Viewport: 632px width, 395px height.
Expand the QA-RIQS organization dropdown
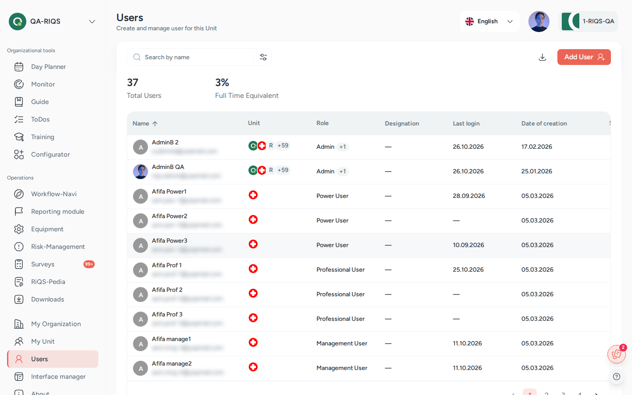coord(92,22)
